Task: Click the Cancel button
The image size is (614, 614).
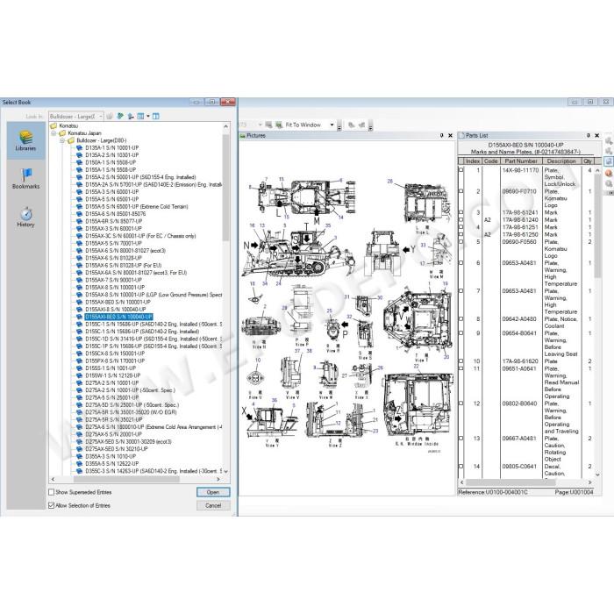Action: coord(213,505)
